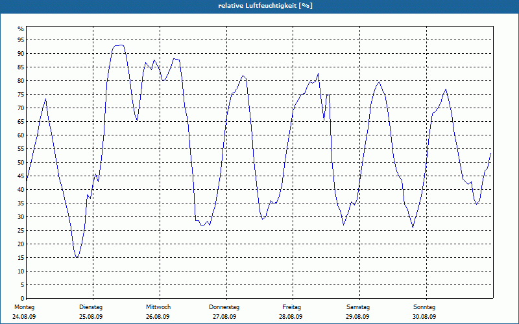The width and height of the screenshot is (519, 324).
Task: Click the y-axis value '0'
Action: point(22,299)
